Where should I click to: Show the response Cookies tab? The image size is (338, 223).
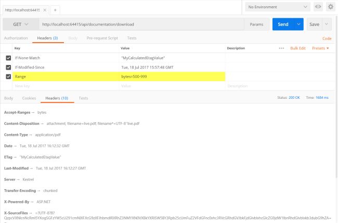(29, 98)
